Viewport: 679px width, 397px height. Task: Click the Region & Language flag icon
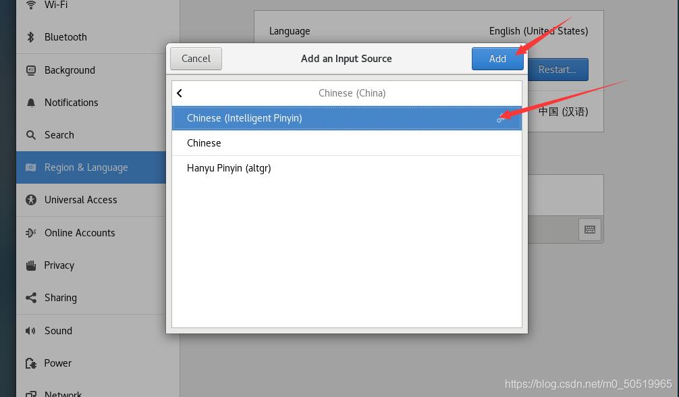coord(31,167)
